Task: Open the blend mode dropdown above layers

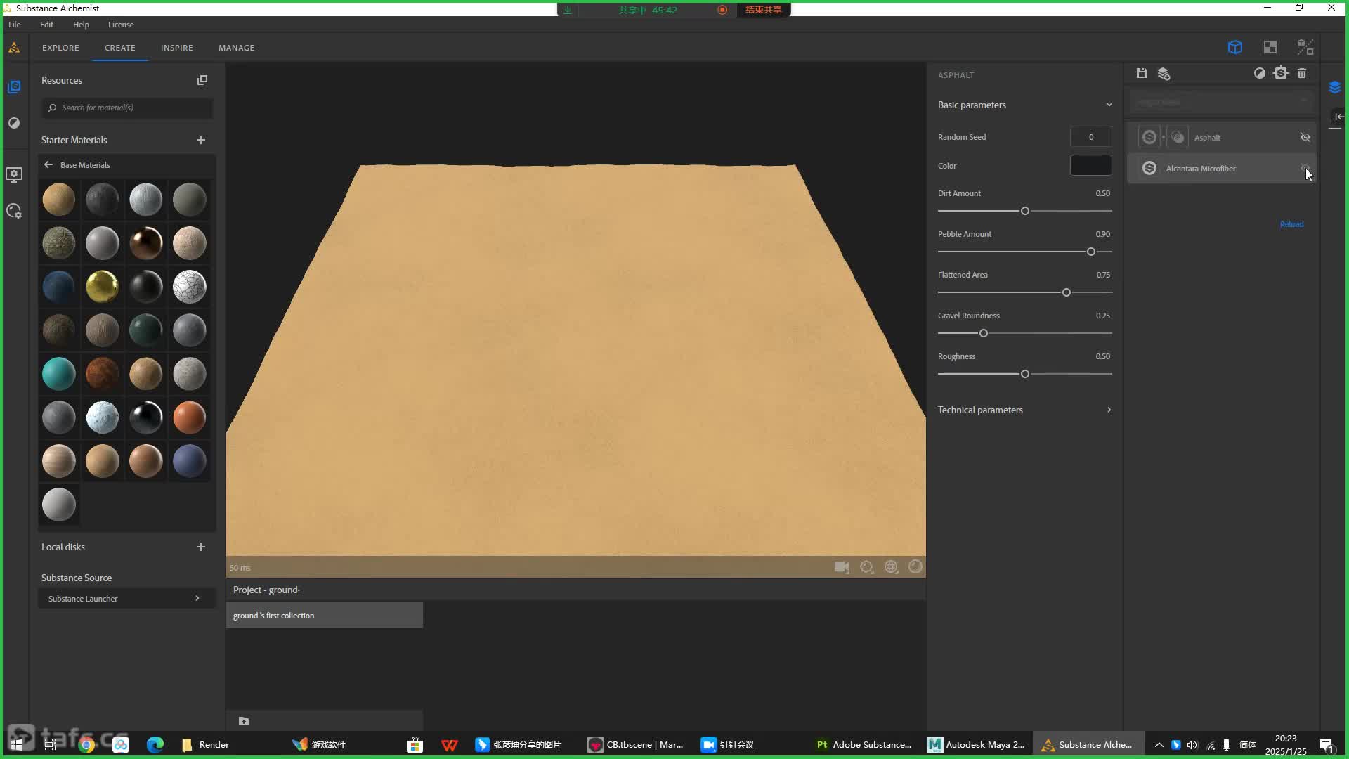Action: tap(1223, 102)
